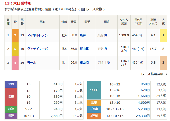170x121 pixels.
Task: Select the horse name ダンツイノーバ
Action: (37, 49)
